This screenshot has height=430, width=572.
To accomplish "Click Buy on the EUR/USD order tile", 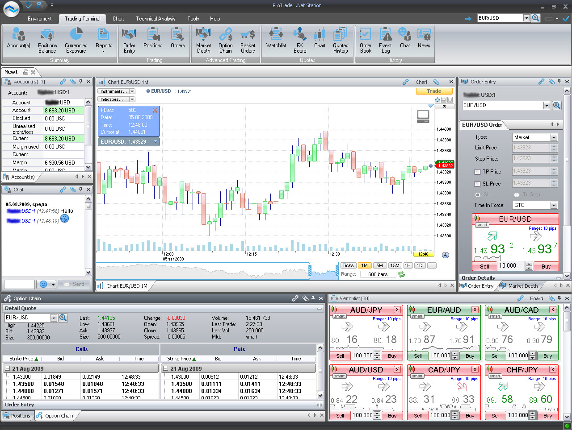I will 546,266.
